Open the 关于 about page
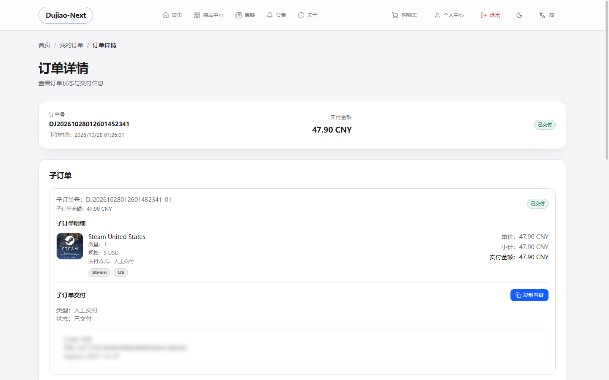 pos(307,15)
